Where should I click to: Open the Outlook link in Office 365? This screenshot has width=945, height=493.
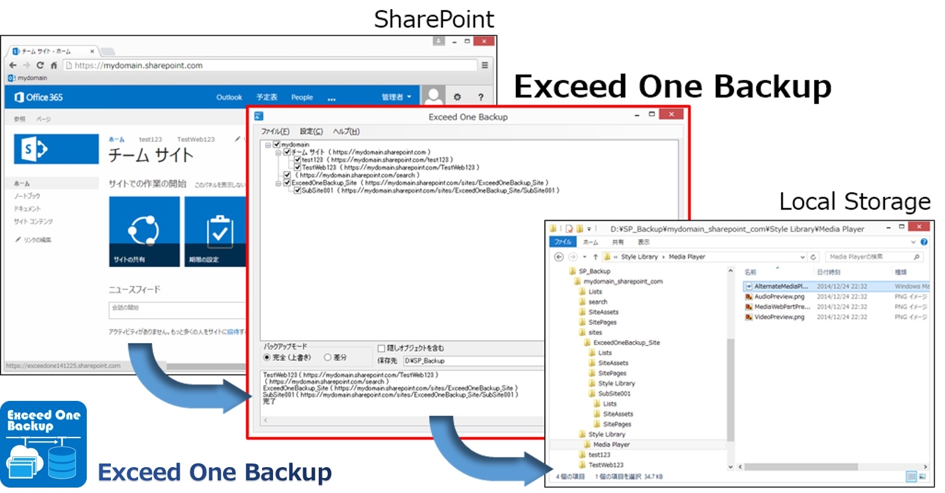[229, 97]
